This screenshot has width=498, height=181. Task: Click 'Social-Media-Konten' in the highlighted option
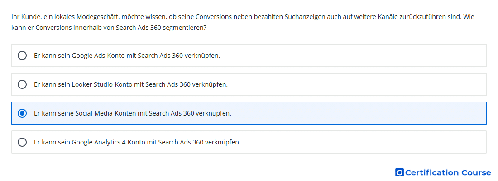[x=106, y=113]
